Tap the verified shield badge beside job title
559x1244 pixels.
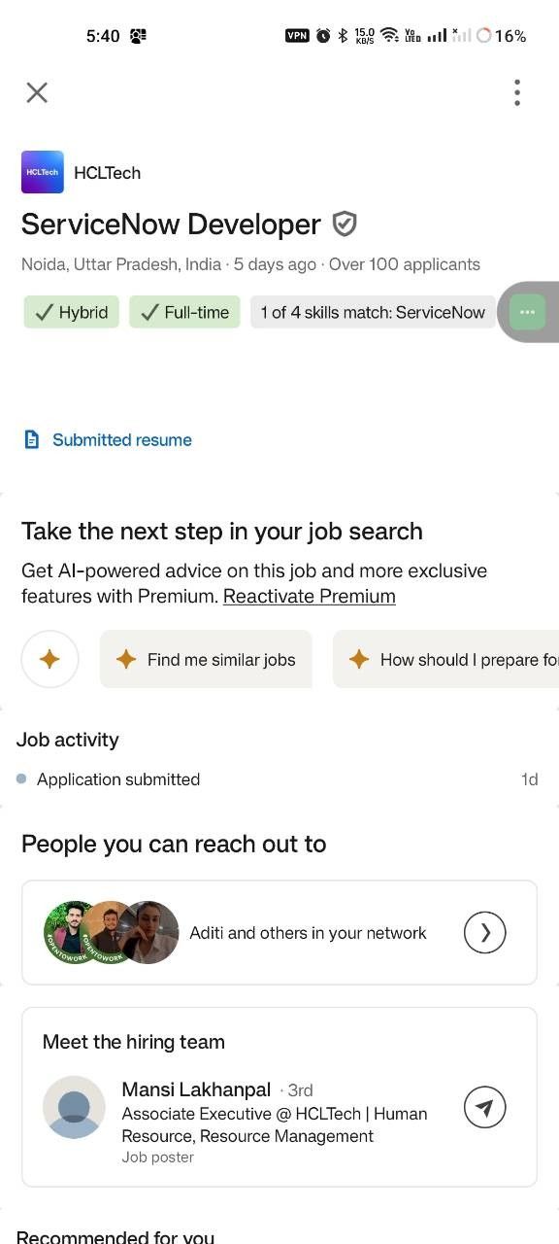(x=345, y=225)
